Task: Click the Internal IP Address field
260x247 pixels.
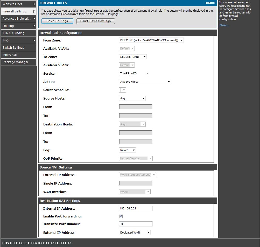Action: pyautogui.click(x=136, y=208)
